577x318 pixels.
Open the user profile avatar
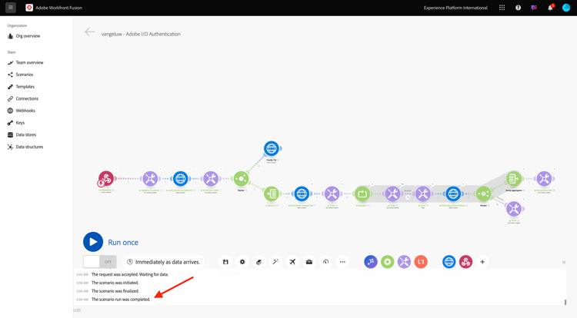pyautogui.click(x=566, y=8)
